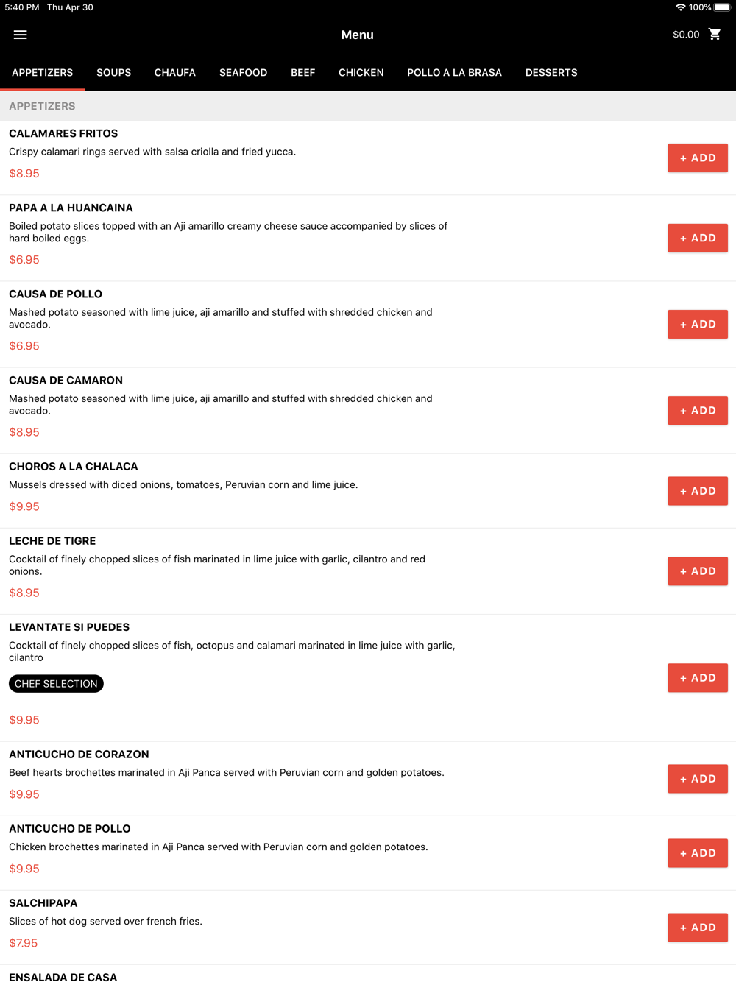Image resolution: width=736 pixels, height=982 pixels.
Task: Add Levantate Si Puedes to cart
Action: [697, 678]
